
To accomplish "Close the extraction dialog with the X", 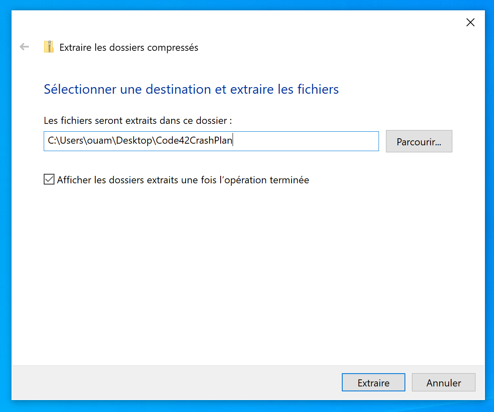I will pyautogui.click(x=470, y=23).
